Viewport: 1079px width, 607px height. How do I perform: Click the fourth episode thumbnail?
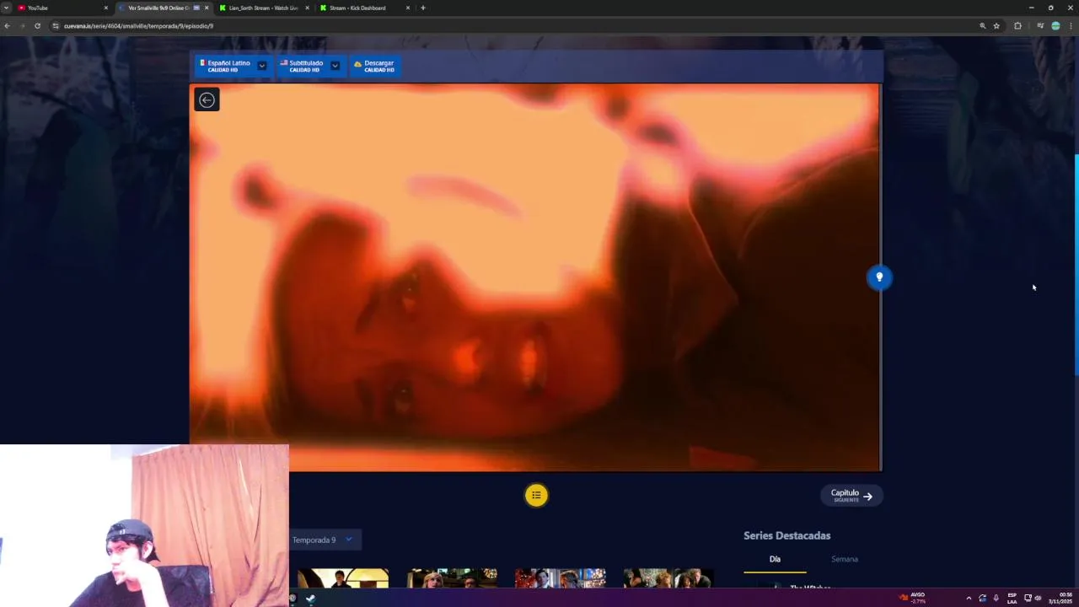point(668,577)
